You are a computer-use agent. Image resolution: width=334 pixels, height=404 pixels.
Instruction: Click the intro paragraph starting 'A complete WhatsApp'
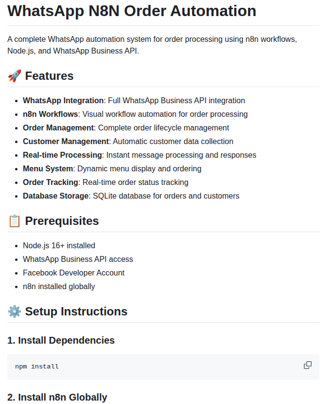tap(152, 45)
